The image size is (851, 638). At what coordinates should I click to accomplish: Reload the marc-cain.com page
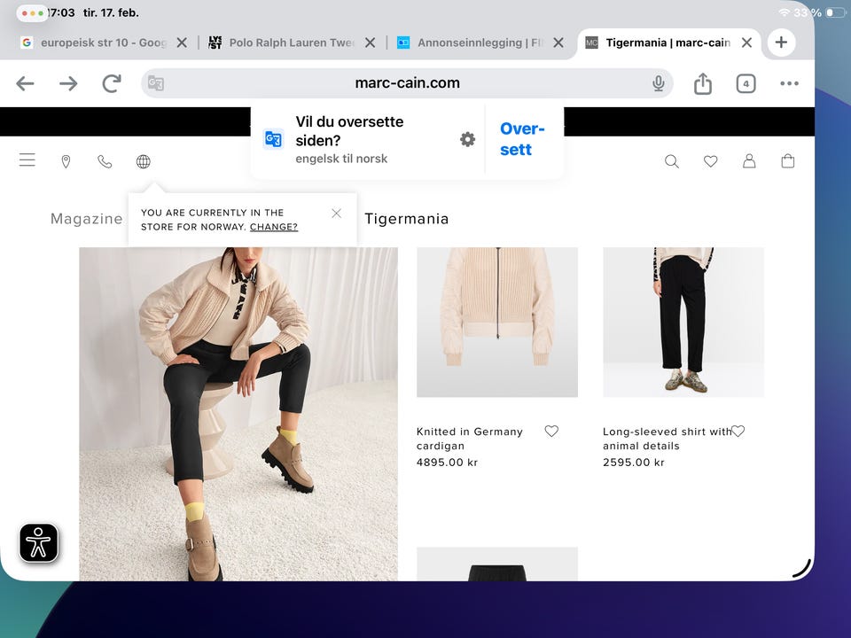112,83
